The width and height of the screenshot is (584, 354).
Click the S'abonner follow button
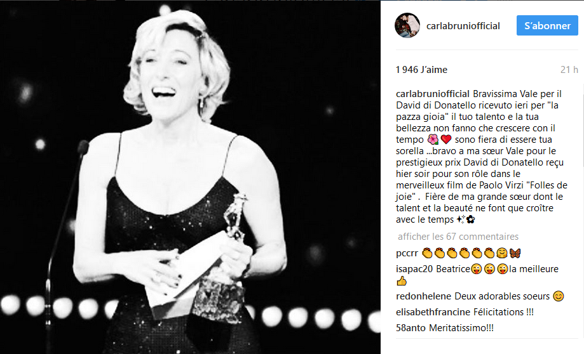pyautogui.click(x=547, y=25)
